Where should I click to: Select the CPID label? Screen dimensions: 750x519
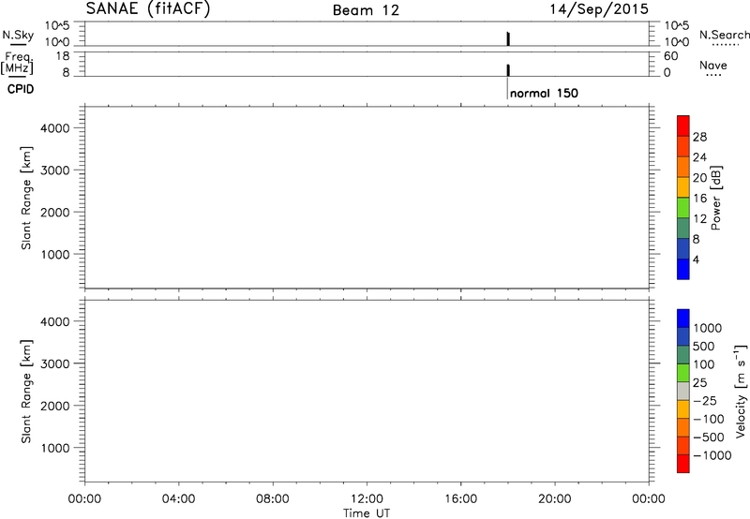(x=21, y=89)
